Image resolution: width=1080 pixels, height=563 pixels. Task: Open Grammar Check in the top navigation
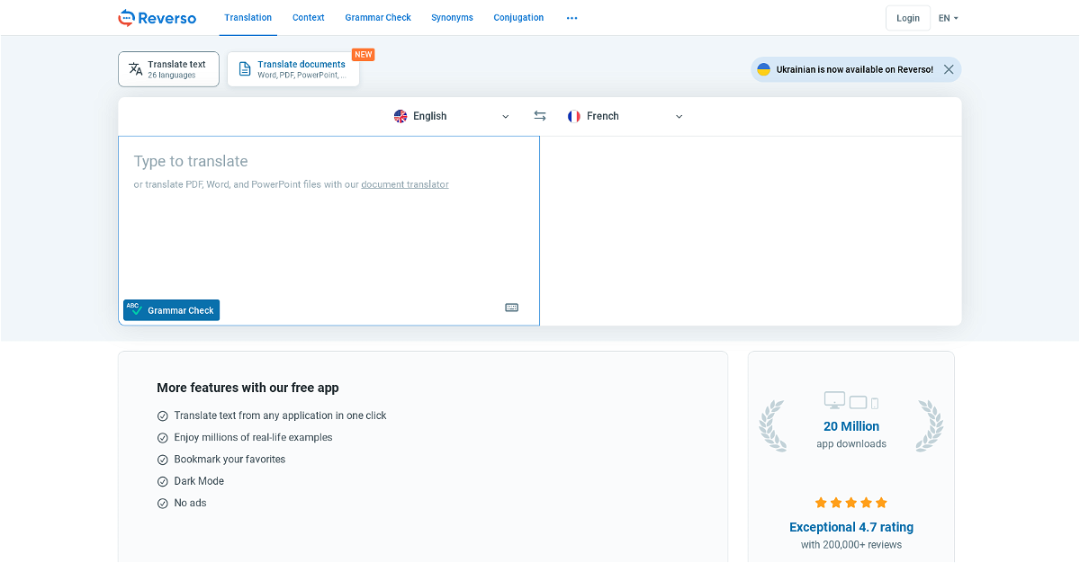point(378,17)
